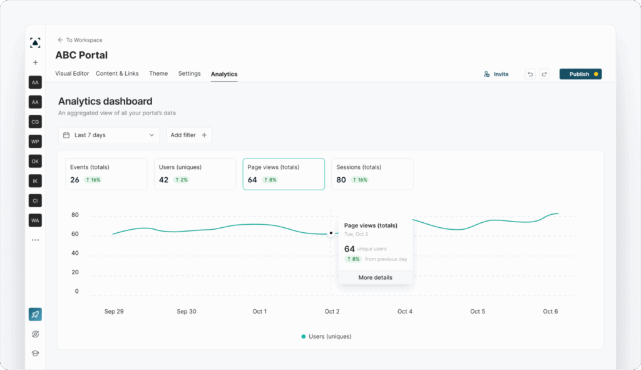Viewport: 641px width, 370px height.
Task: Switch to the Visual Editor tab
Action: click(72, 74)
